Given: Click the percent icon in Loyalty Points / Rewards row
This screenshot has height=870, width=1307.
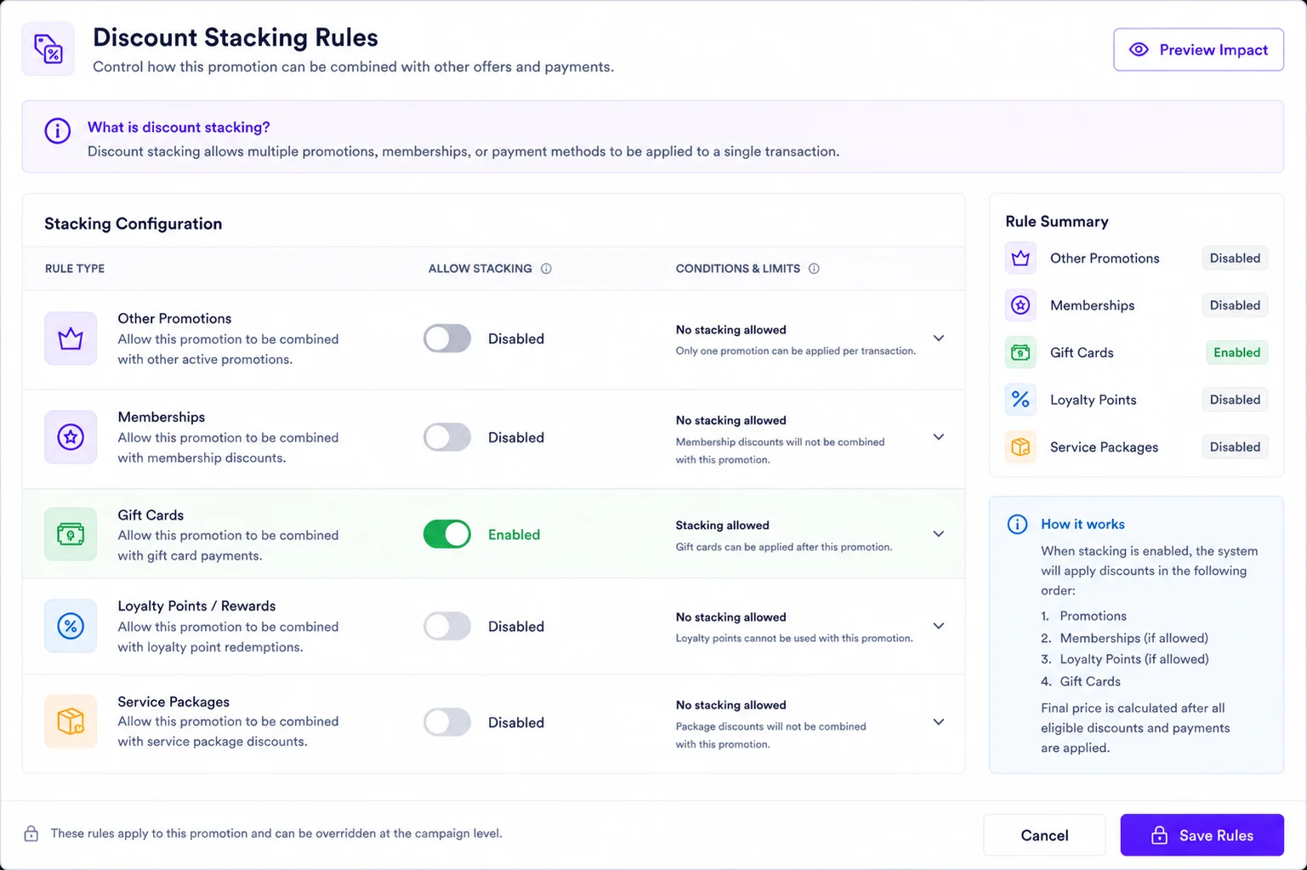Looking at the screenshot, I should pyautogui.click(x=71, y=626).
